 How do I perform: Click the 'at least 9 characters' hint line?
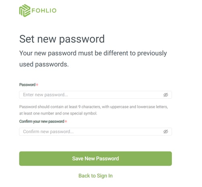click(x=93, y=107)
